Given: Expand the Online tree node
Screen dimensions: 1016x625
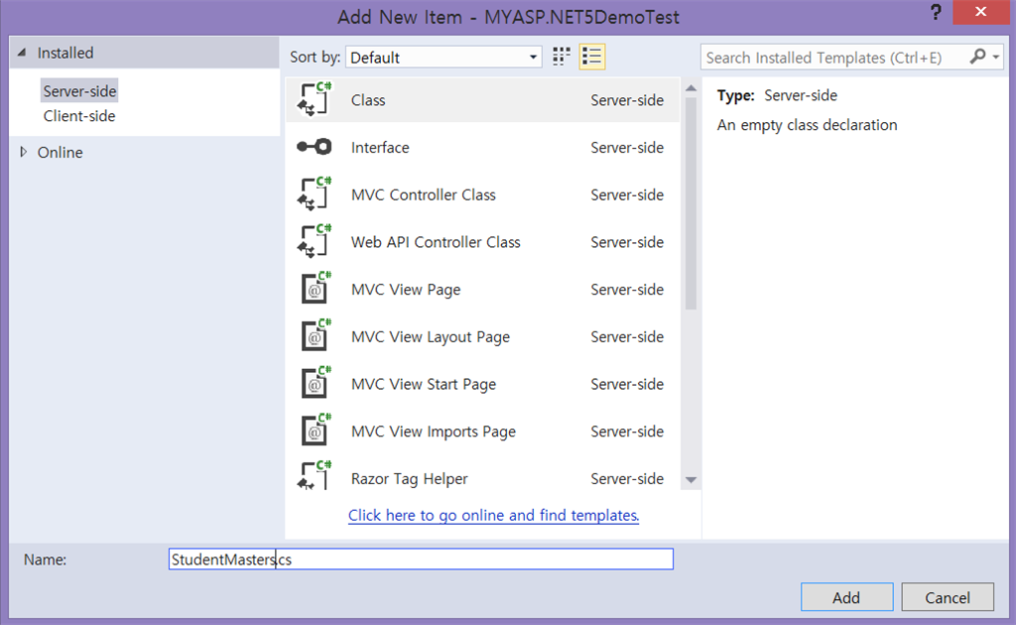Looking at the screenshot, I should pyautogui.click(x=24, y=152).
